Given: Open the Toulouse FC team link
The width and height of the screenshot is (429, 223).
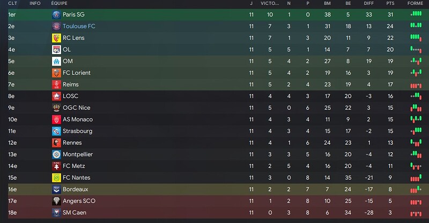Looking at the screenshot, I should point(79,26).
